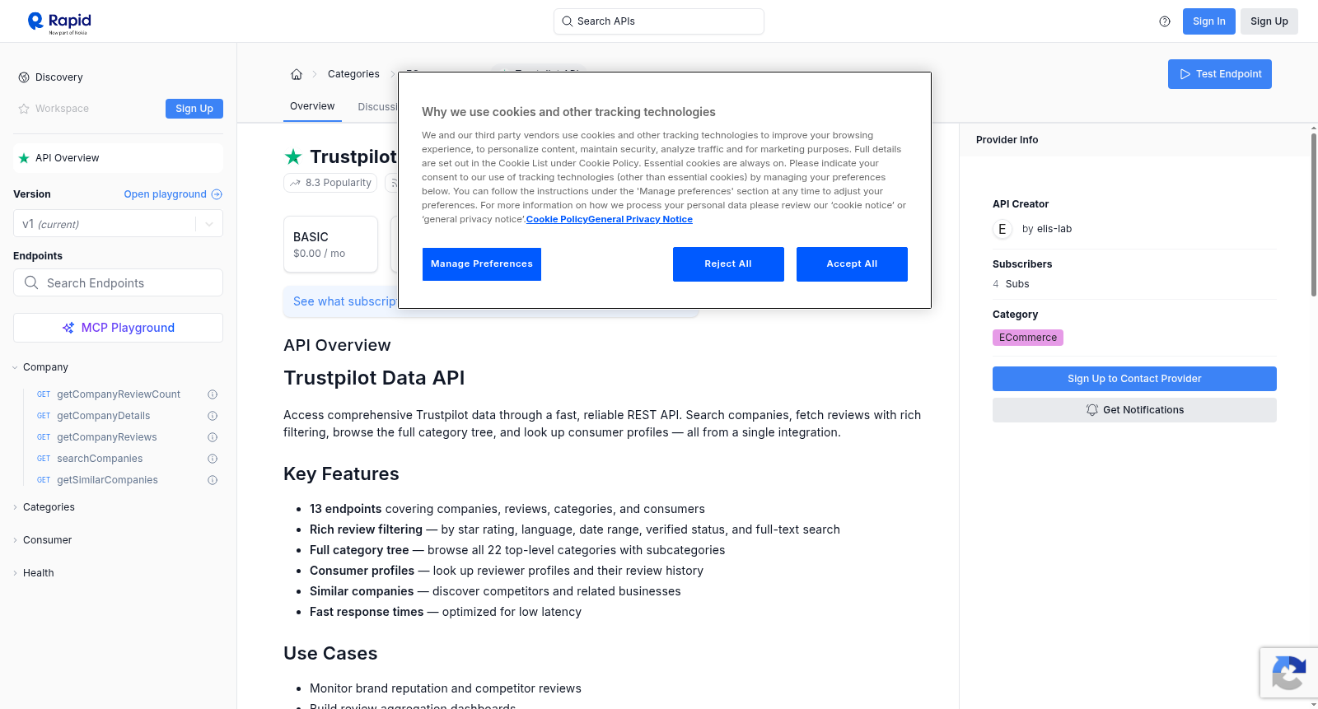Open the MCP Playground
The image size is (1318, 709).
coord(118,328)
